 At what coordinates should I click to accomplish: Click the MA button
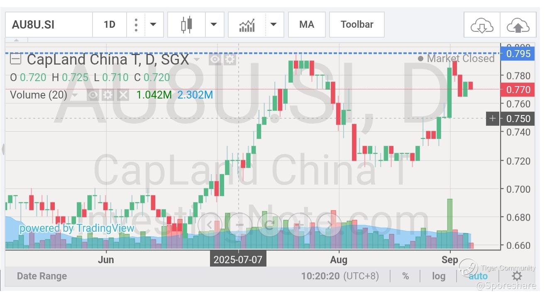click(x=307, y=24)
